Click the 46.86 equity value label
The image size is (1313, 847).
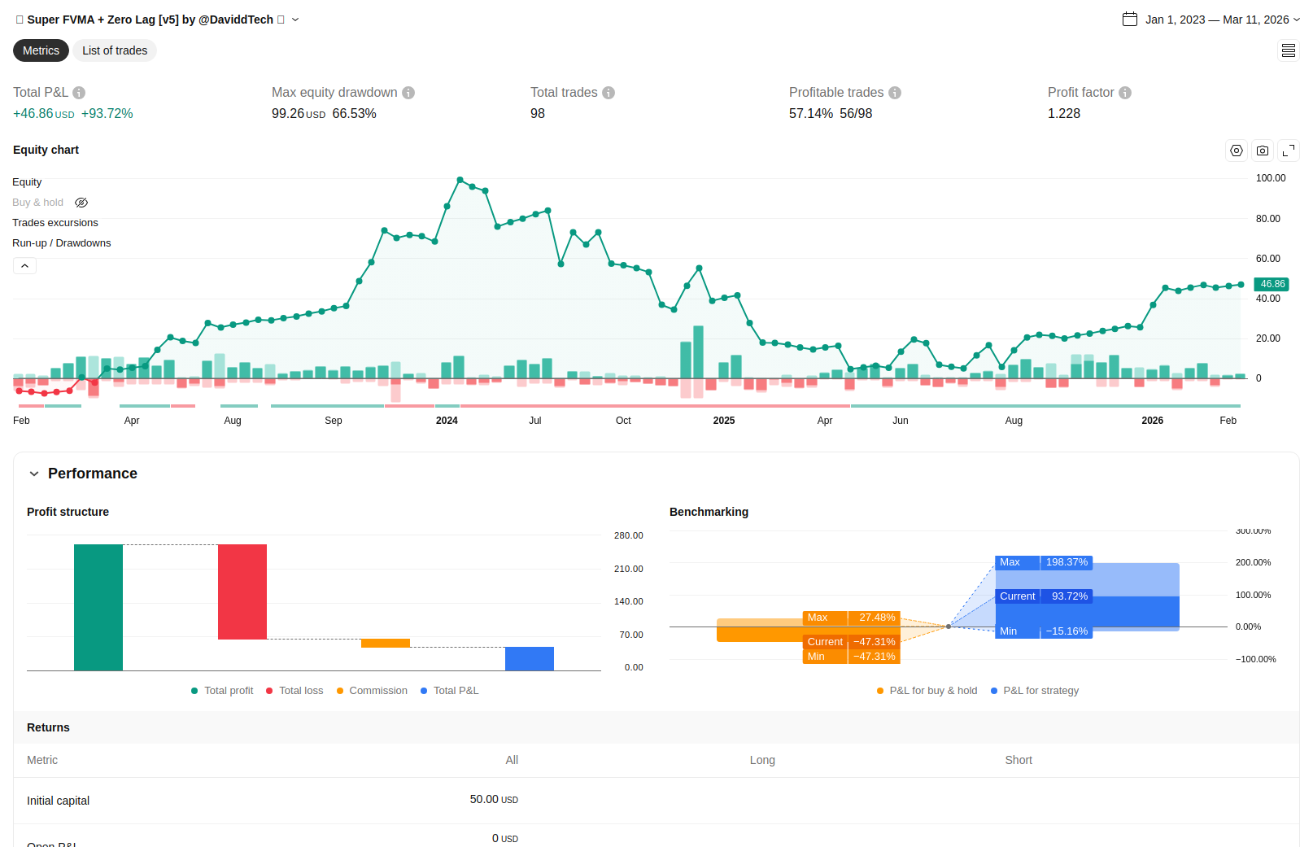coord(1272,284)
